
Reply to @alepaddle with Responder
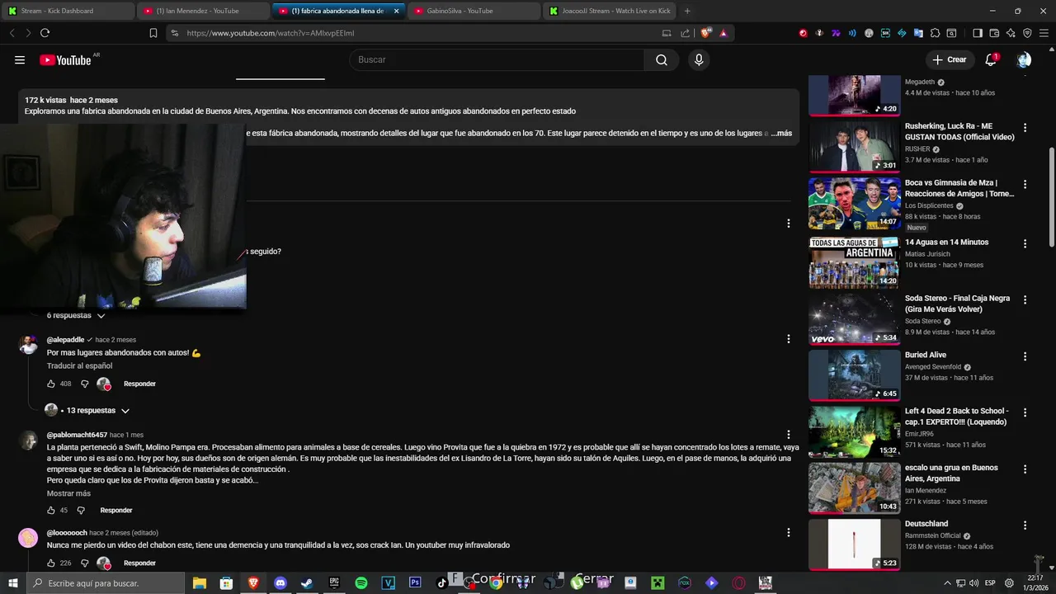pos(139,384)
